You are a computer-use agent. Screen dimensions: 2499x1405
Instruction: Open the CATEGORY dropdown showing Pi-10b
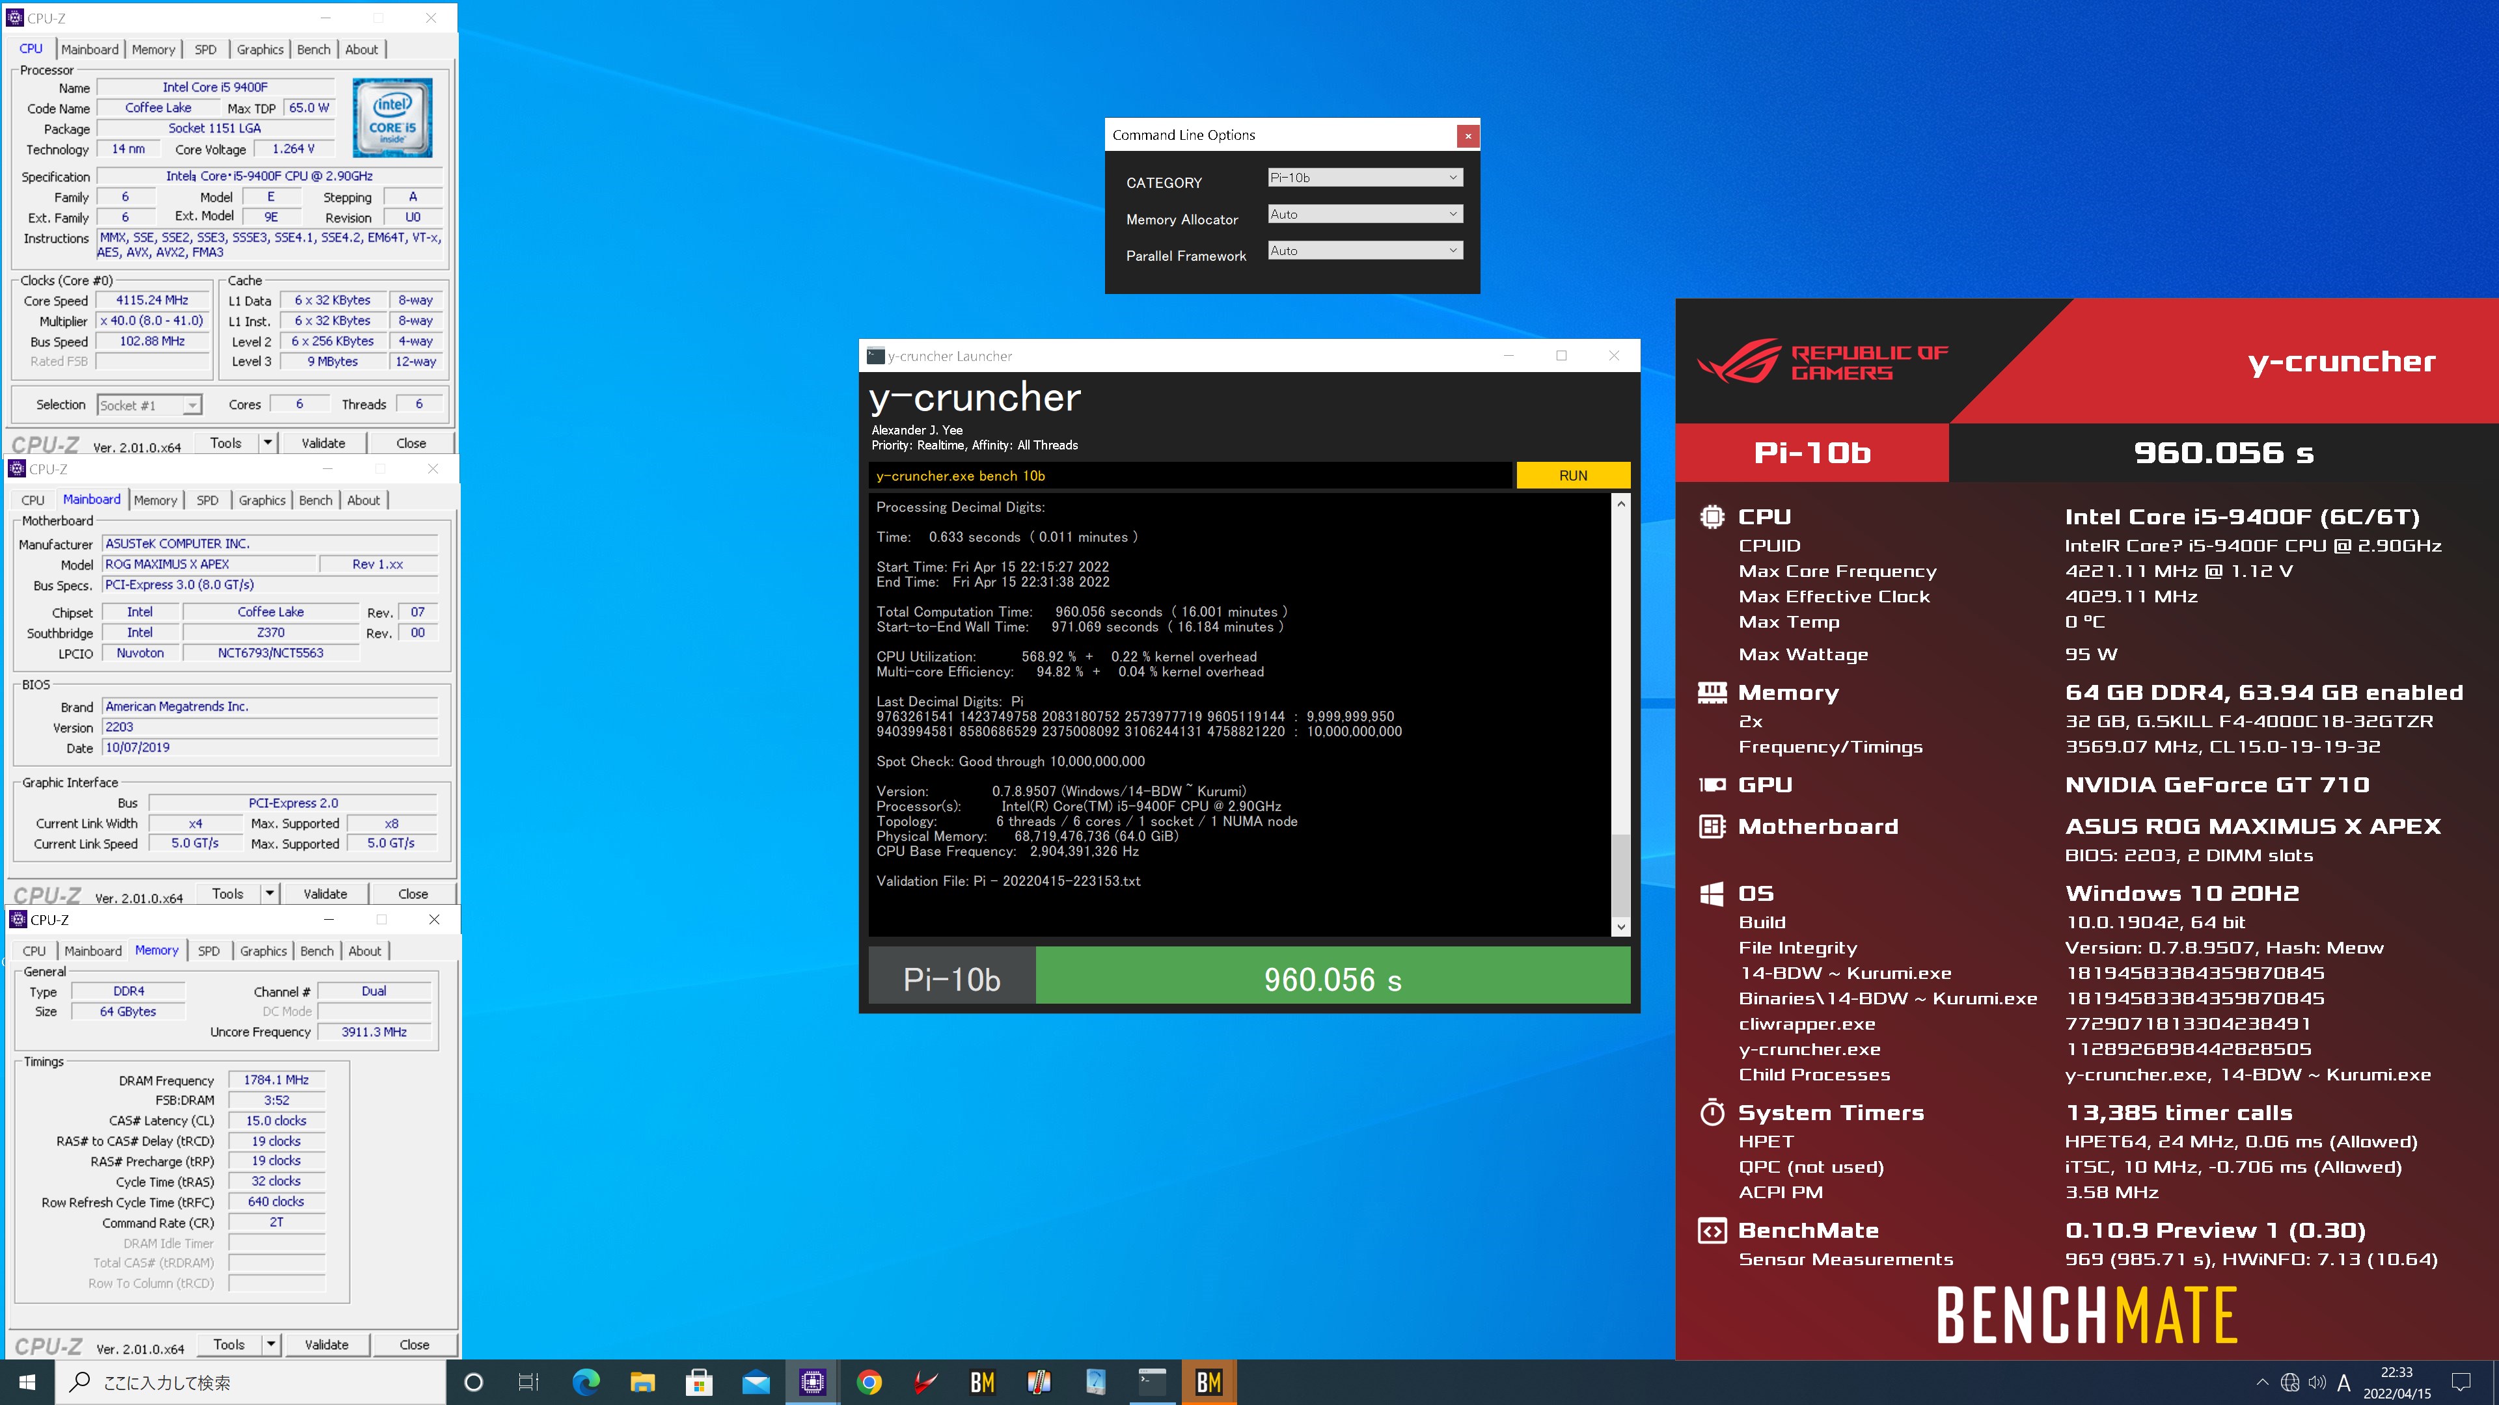point(1365,178)
